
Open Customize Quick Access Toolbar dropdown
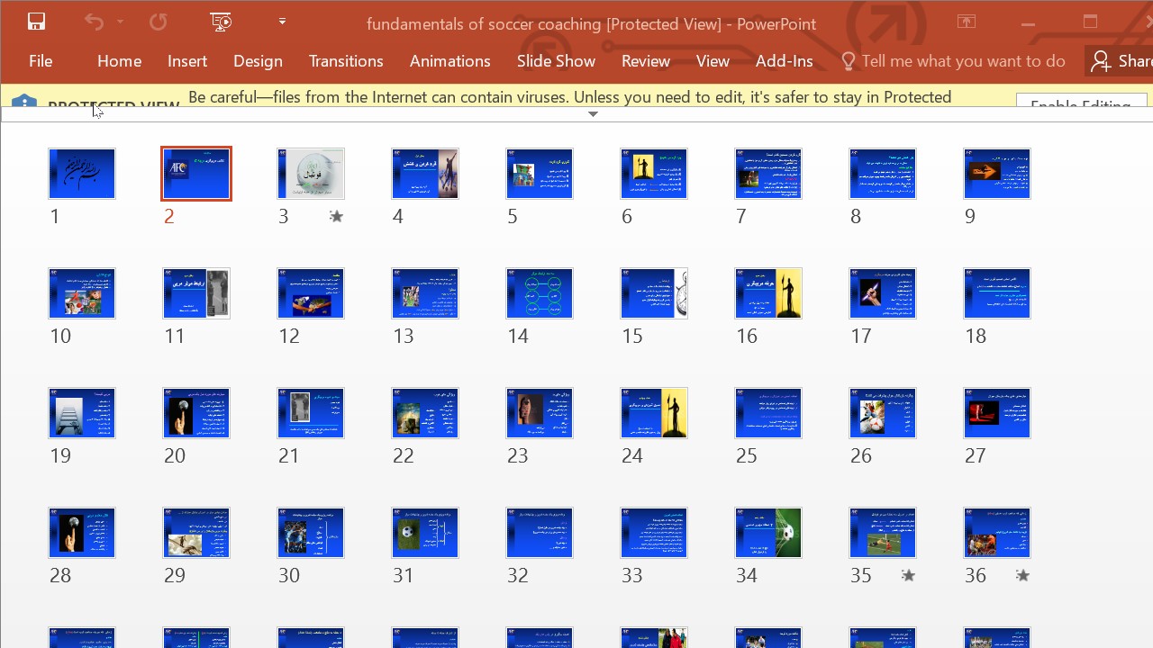click(x=282, y=22)
